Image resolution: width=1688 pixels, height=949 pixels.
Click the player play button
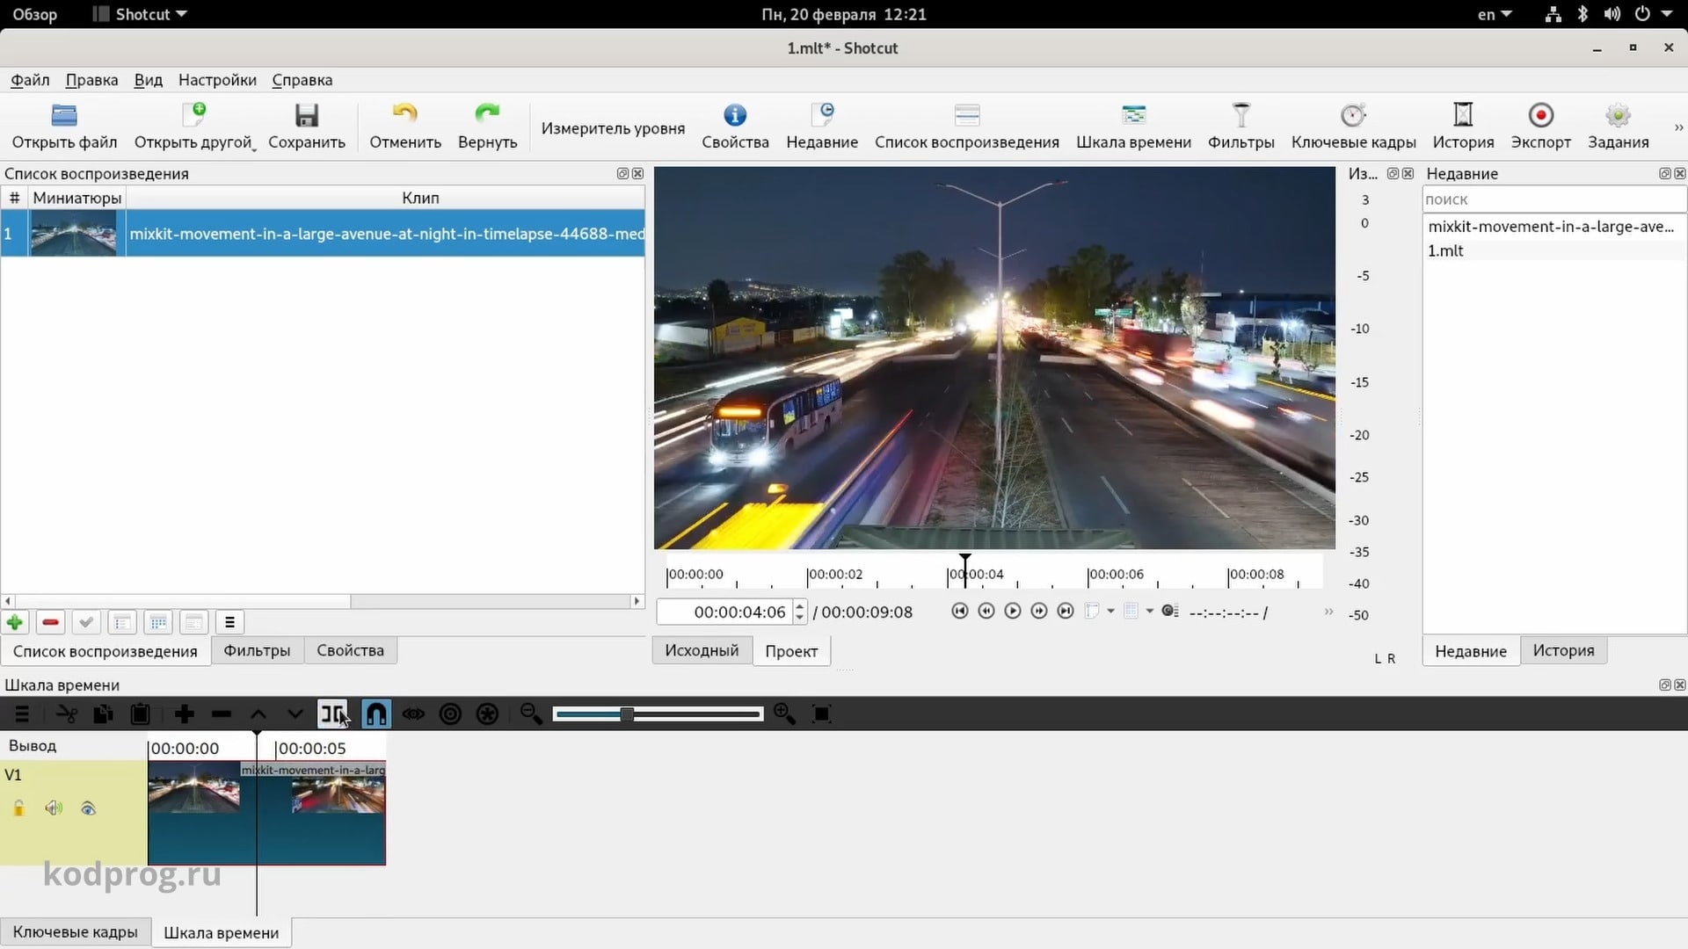coord(1012,611)
